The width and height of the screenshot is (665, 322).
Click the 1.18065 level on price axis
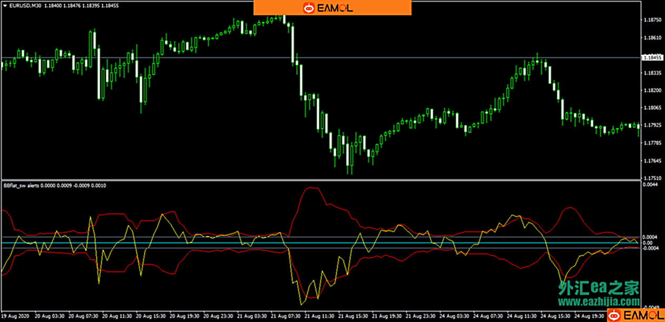(x=652, y=108)
